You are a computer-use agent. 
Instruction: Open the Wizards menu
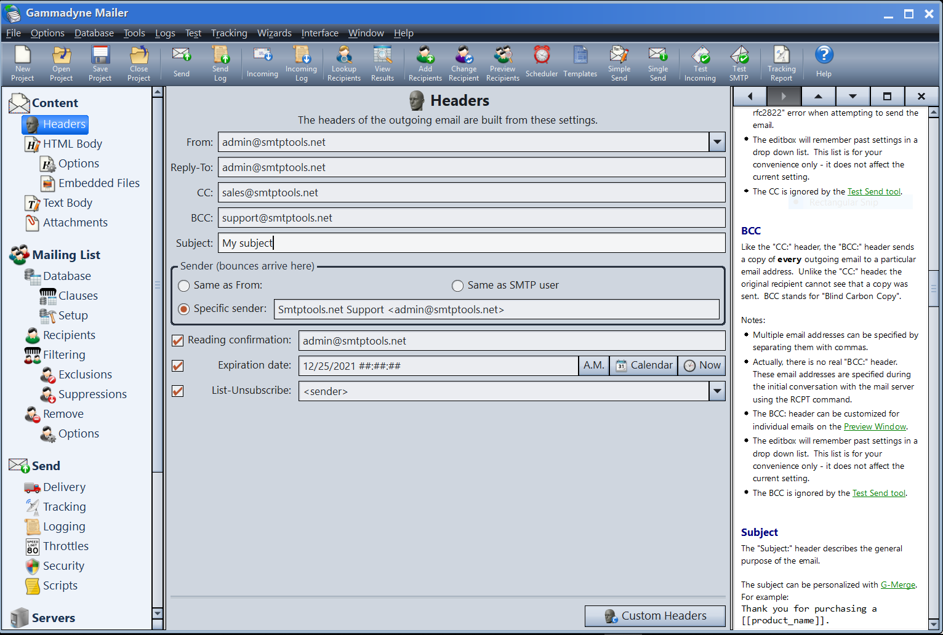coord(275,33)
